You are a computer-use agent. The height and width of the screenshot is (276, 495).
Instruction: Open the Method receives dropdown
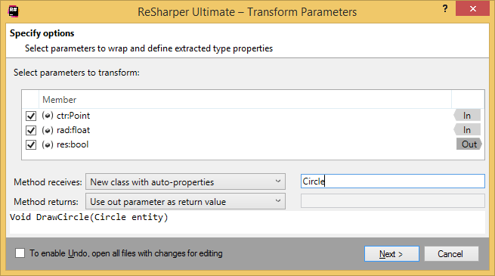(185, 181)
